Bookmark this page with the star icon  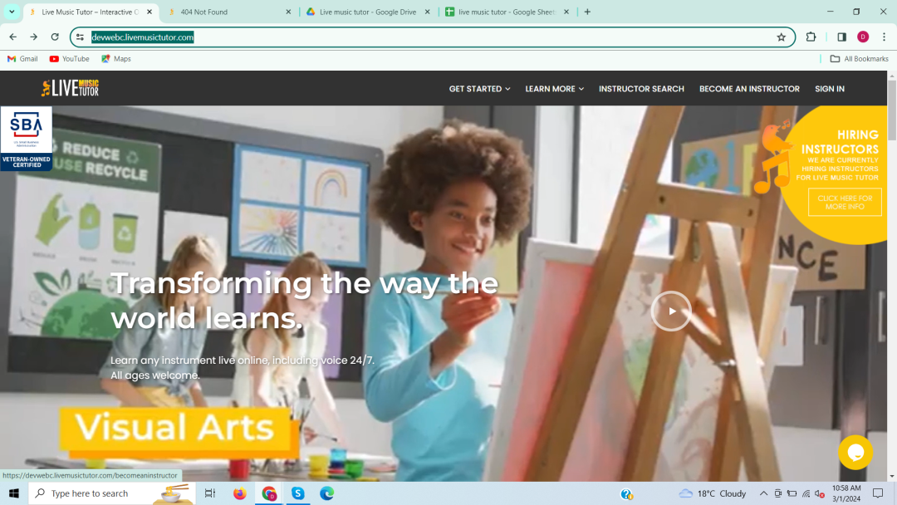[x=781, y=37]
